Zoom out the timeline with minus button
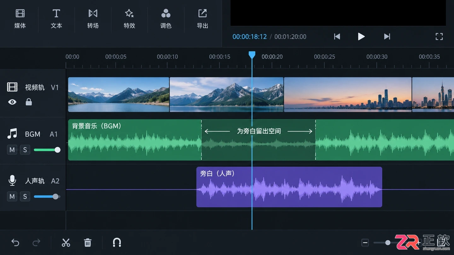This screenshot has height=255, width=454. coord(365,242)
